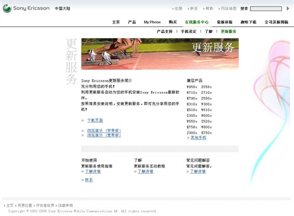Switch to 产品支持 sub-navigation
294x216 pixels.
click(x=165, y=32)
